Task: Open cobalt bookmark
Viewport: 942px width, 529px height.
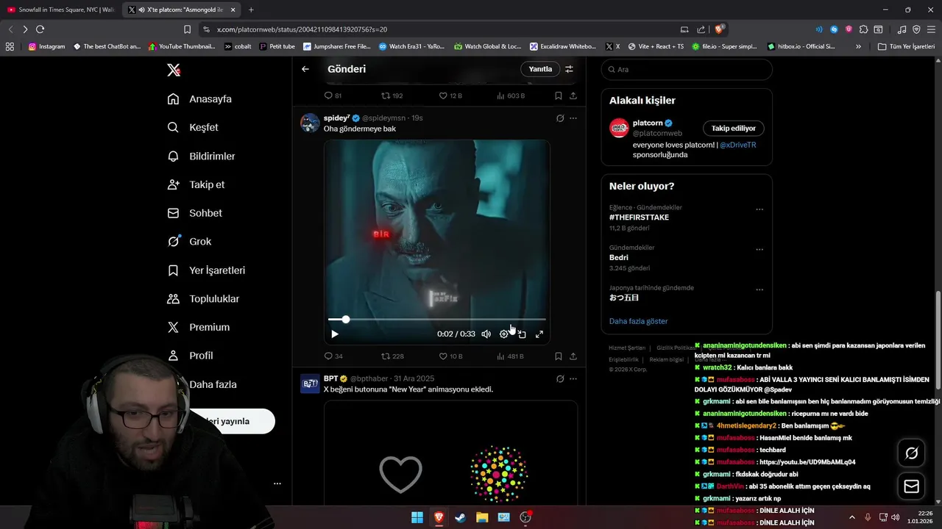Action: point(238,46)
